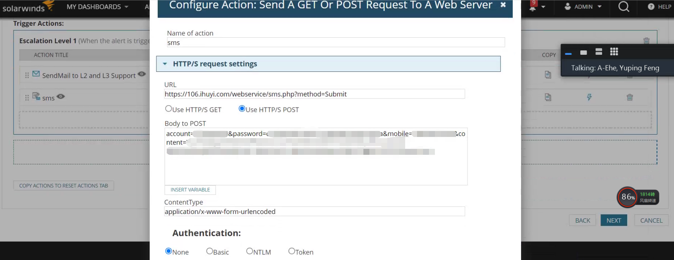Click the INSERT VARIABLE button
674x260 pixels.
tap(190, 190)
